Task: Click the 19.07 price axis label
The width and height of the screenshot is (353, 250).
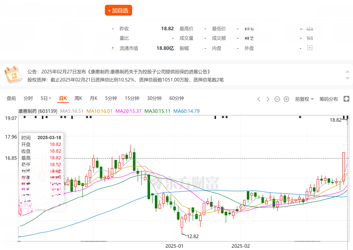Action: (11, 118)
